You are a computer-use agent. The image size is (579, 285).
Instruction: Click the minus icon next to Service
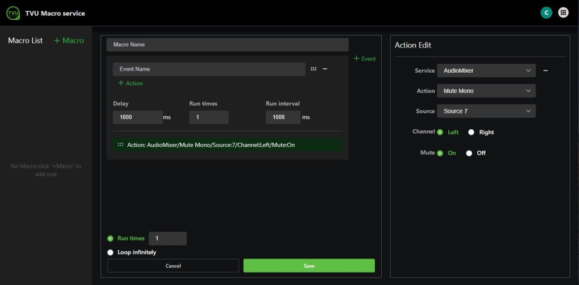[x=546, y=71]
